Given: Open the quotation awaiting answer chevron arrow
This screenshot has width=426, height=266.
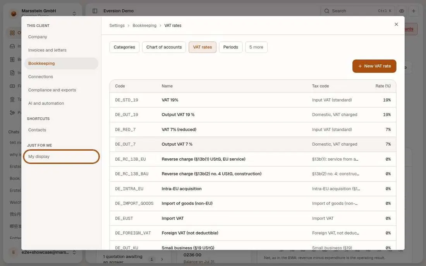Looking at the screenshot, I should point(162,259).
